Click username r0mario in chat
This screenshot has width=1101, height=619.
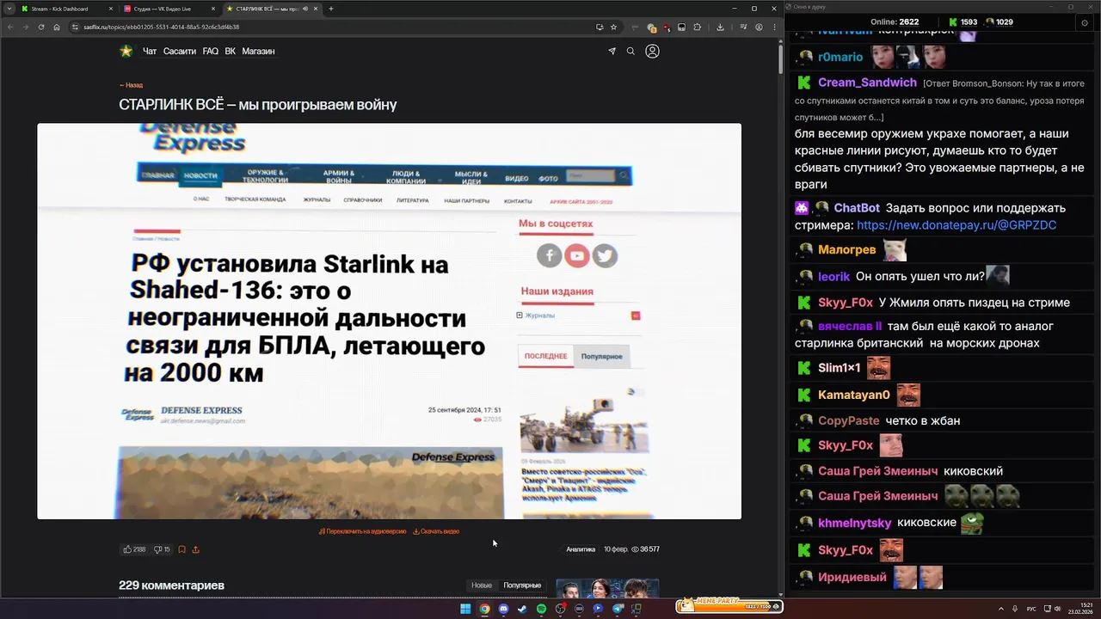click(840, 57)
